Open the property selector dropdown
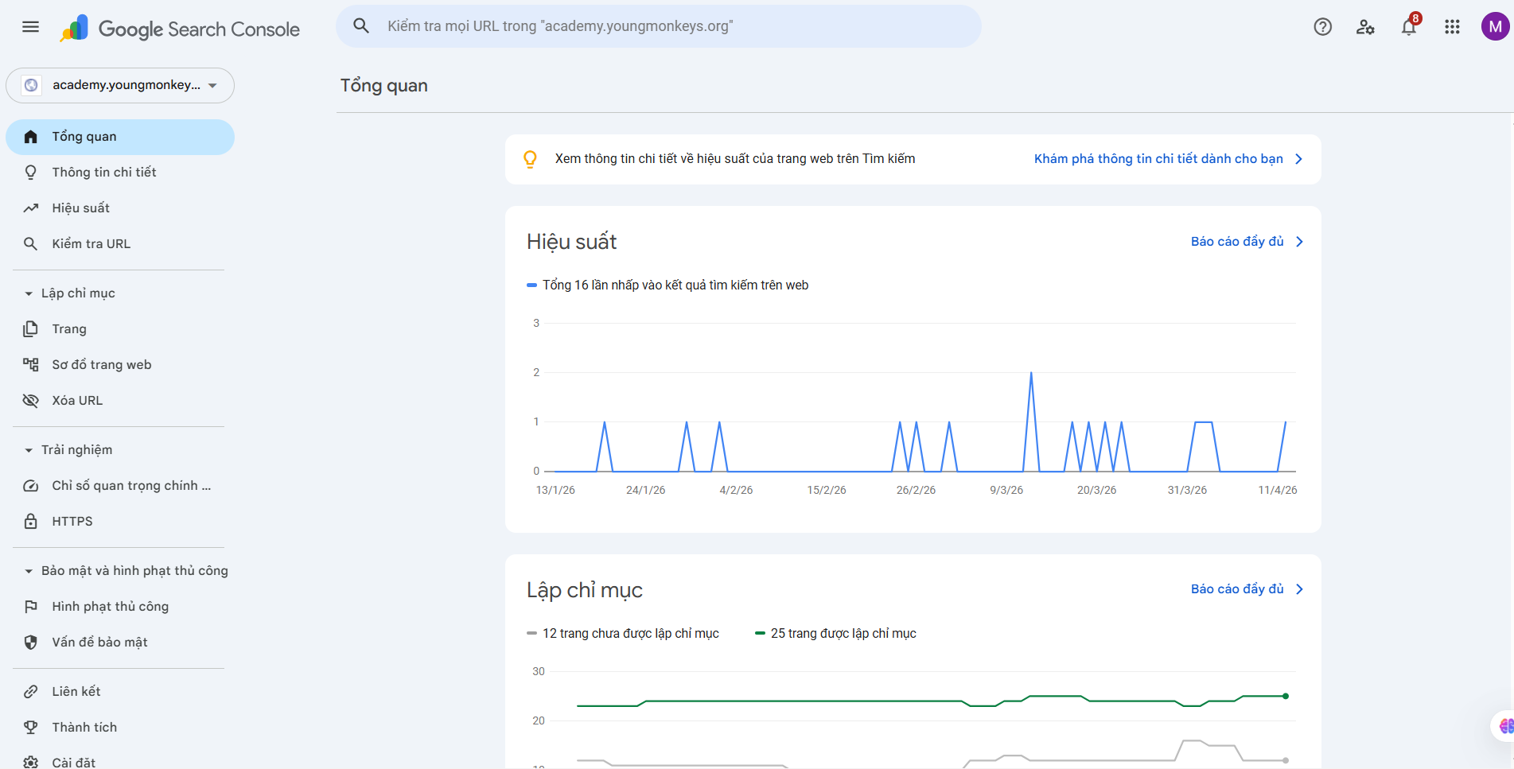Image resolution: width=1514 pixels, height=769 pixels. click(120, 85)
